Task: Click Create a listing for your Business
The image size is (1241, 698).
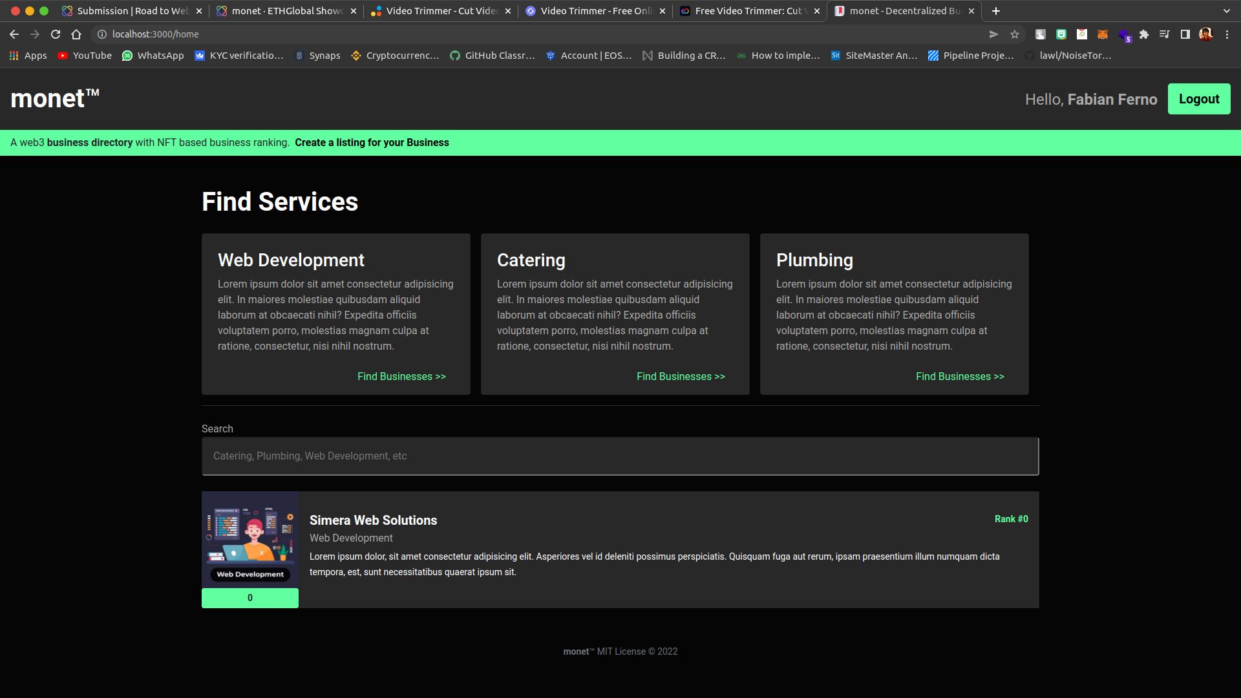Action: (x=372, y=142)
